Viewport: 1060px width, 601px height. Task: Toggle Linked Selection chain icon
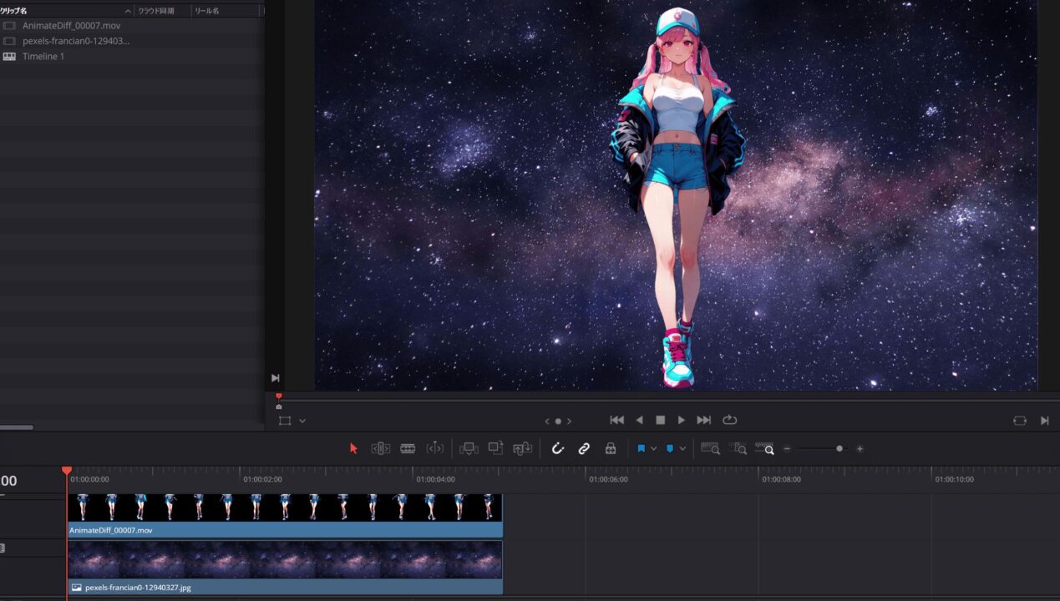coord(584,448)
